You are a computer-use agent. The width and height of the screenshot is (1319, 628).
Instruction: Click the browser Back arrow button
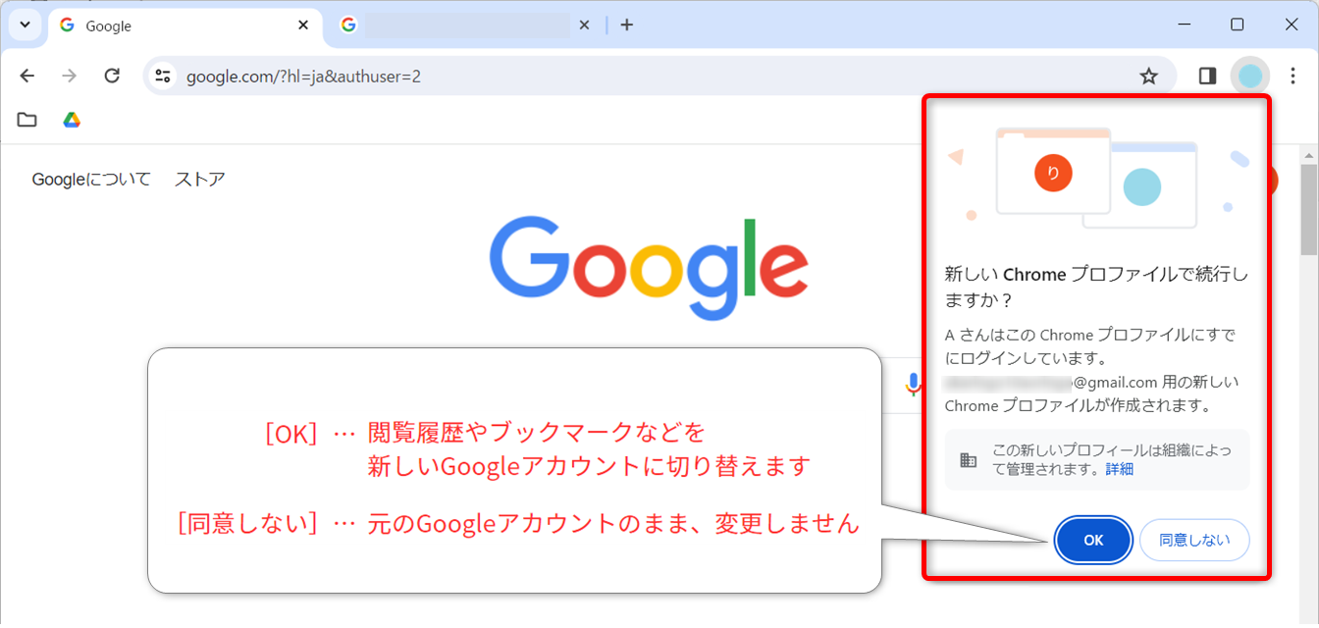click(27, 76)
